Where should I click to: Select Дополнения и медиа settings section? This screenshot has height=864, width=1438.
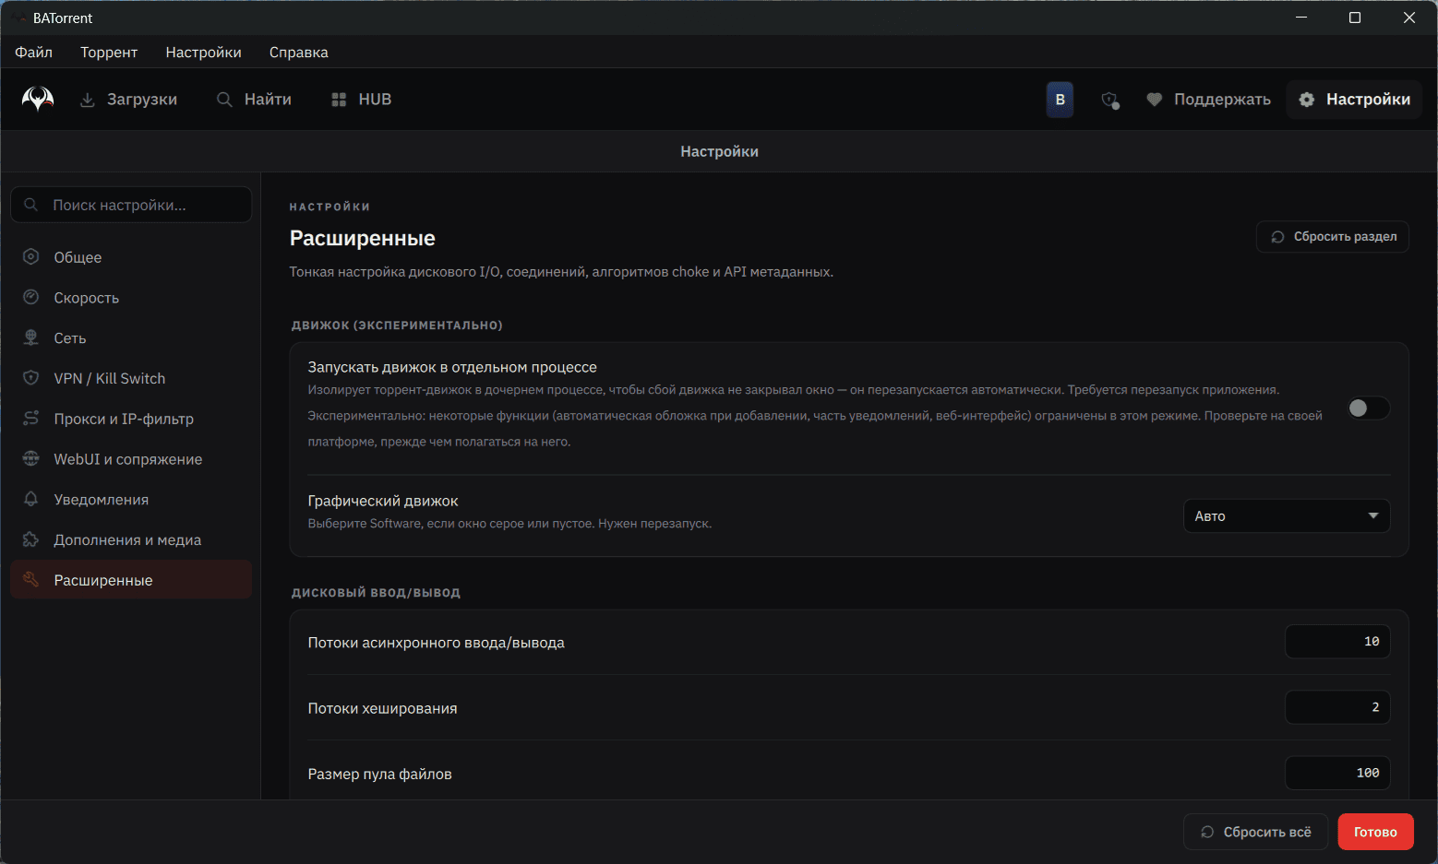click(x=131, y=540)
